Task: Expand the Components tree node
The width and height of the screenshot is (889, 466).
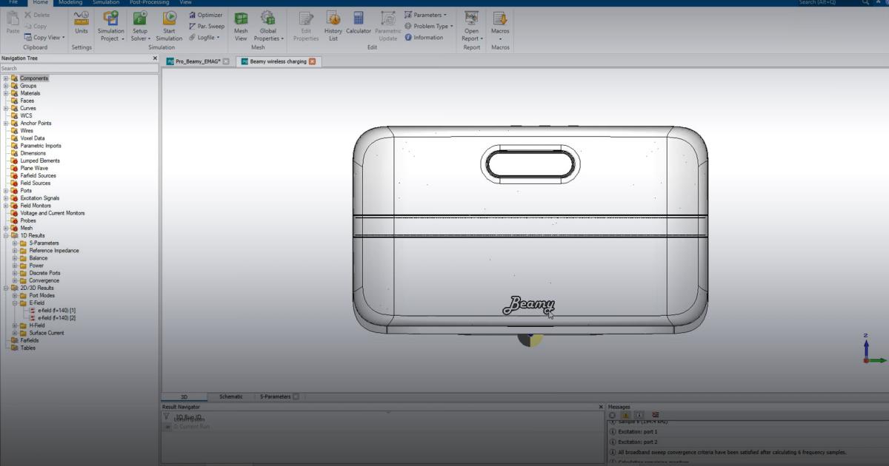Action: point(6,78)
